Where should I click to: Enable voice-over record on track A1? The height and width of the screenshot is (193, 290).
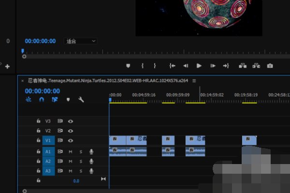point(91,152)
